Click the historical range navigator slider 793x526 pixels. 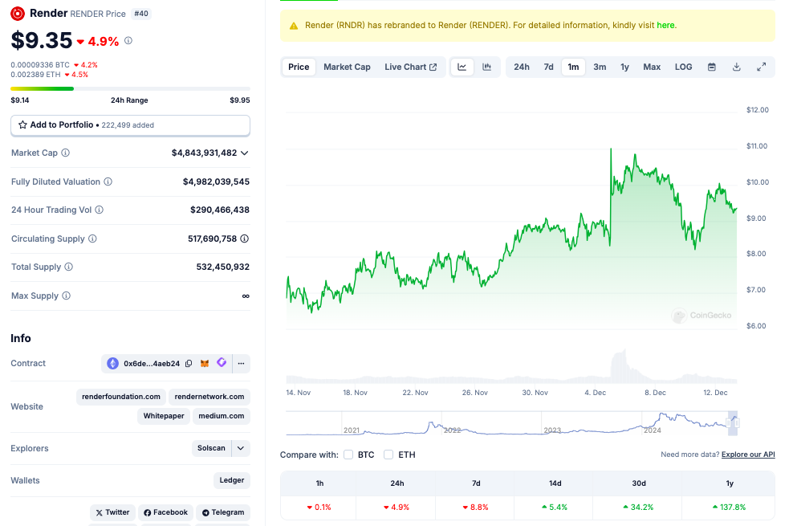(x=732, y=422)
